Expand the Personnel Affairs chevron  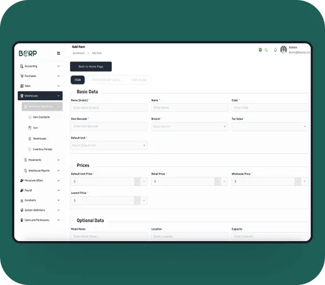point(59,181)
